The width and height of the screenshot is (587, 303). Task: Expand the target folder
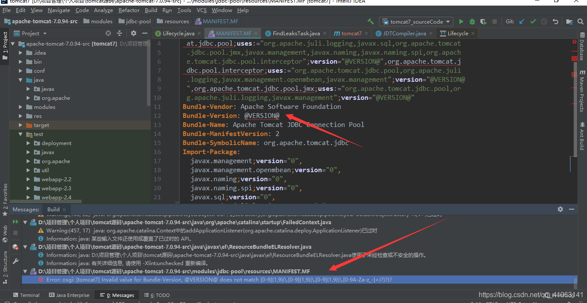[20, 125]
